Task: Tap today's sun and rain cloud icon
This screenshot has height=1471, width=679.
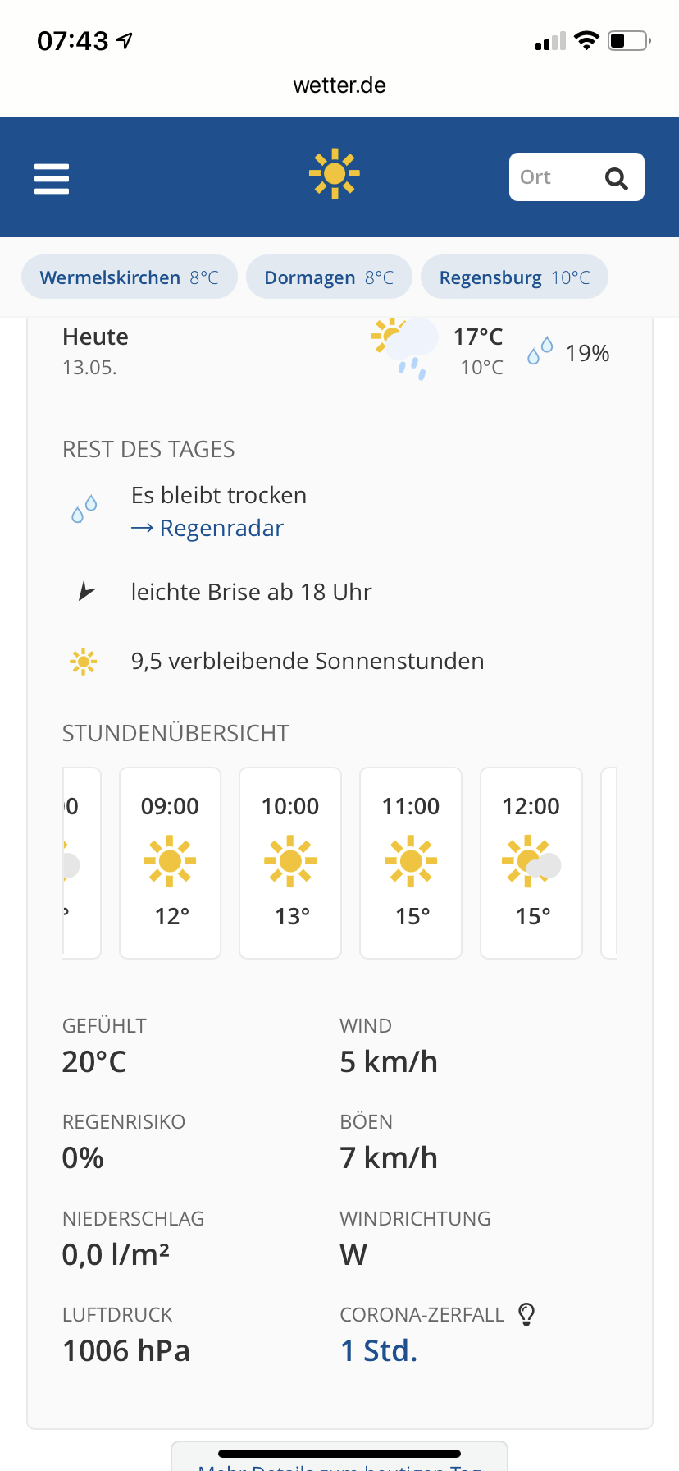Action: click(404, 347)
